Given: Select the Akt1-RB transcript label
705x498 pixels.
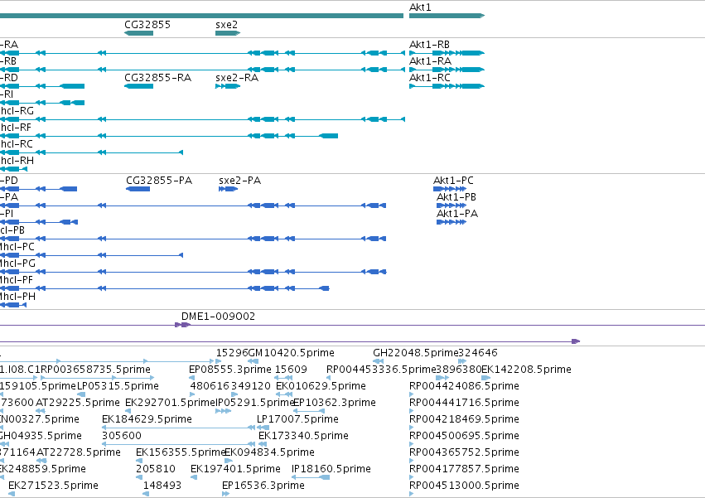Looking at the screenshot, I should [x=429, y=45].
